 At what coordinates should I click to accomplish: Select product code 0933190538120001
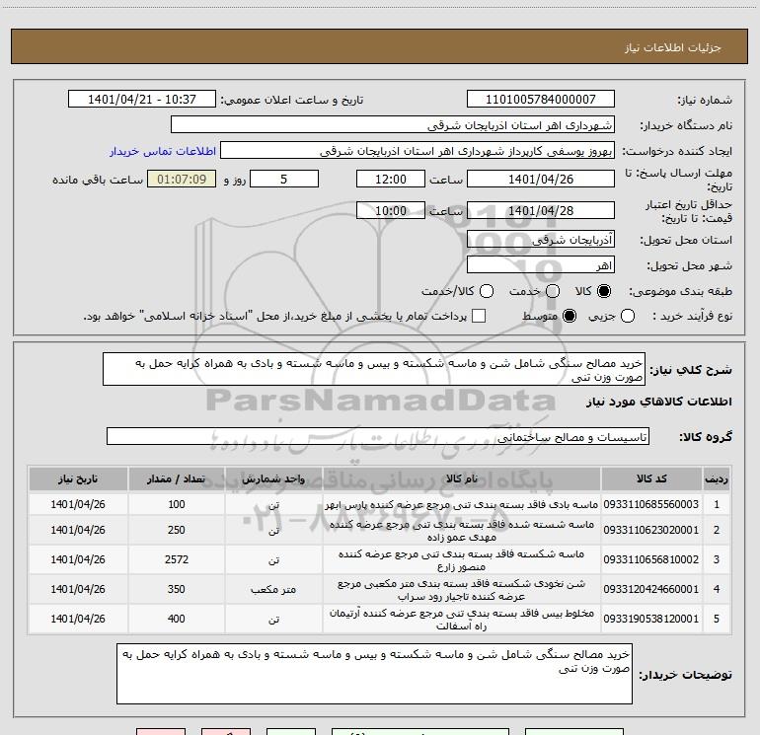coord(651,620)
